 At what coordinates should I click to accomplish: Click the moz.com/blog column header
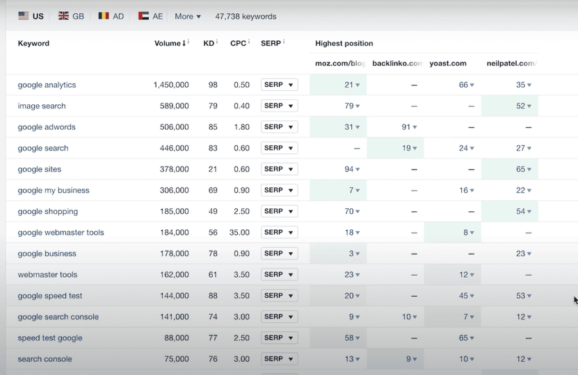tap(340, 63)
